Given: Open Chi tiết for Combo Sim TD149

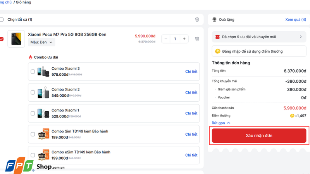Looking at the screenshot, I should pyautogui.click(x=191, y=134).
